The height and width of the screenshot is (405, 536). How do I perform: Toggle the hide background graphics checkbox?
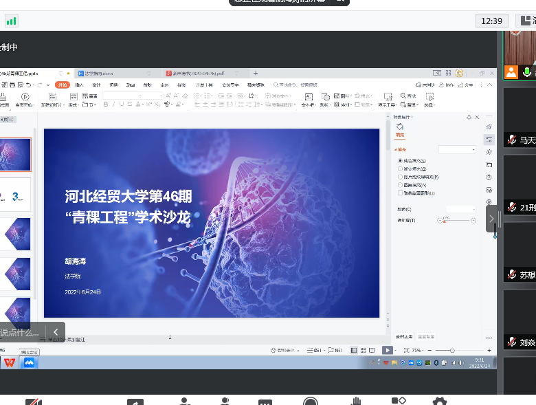click(x=400, y=193)
